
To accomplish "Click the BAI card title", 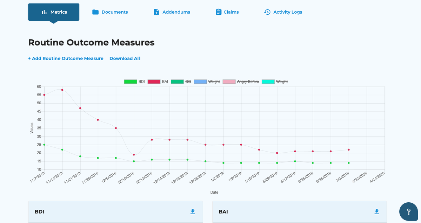I will tap(223, 212).
